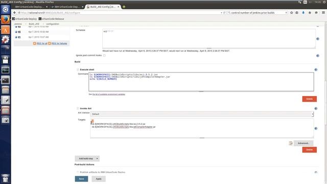The image size is (327, 184).
Task: Open network indicator in top panel
Action: pyautogui.click(x=300, y=2)
